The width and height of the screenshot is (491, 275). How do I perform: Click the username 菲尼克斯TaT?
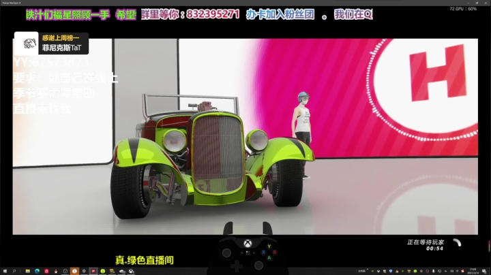(61, 48)
